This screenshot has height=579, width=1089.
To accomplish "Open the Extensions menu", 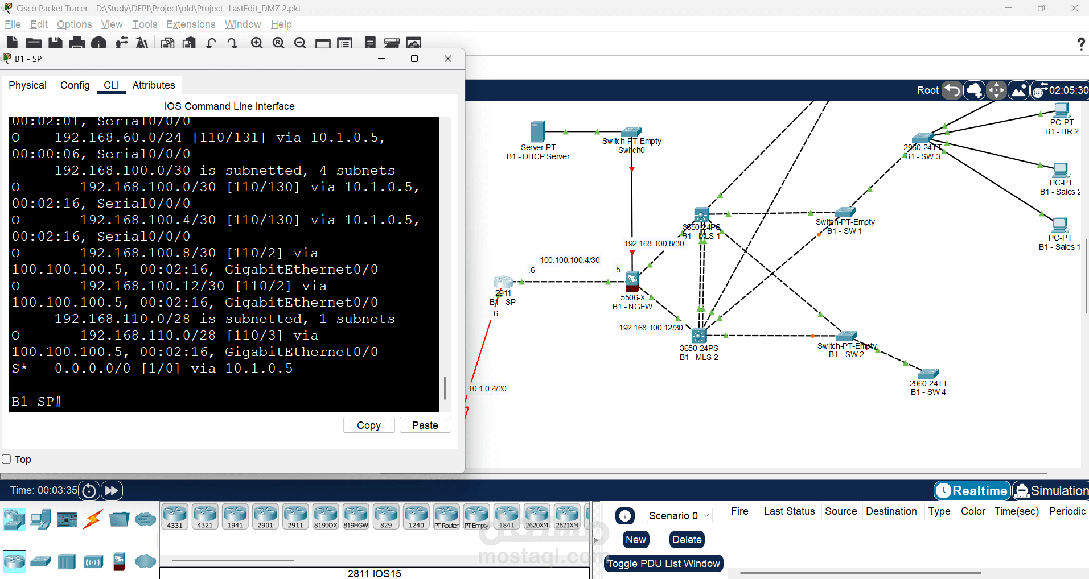I will (x=191, y=24).
